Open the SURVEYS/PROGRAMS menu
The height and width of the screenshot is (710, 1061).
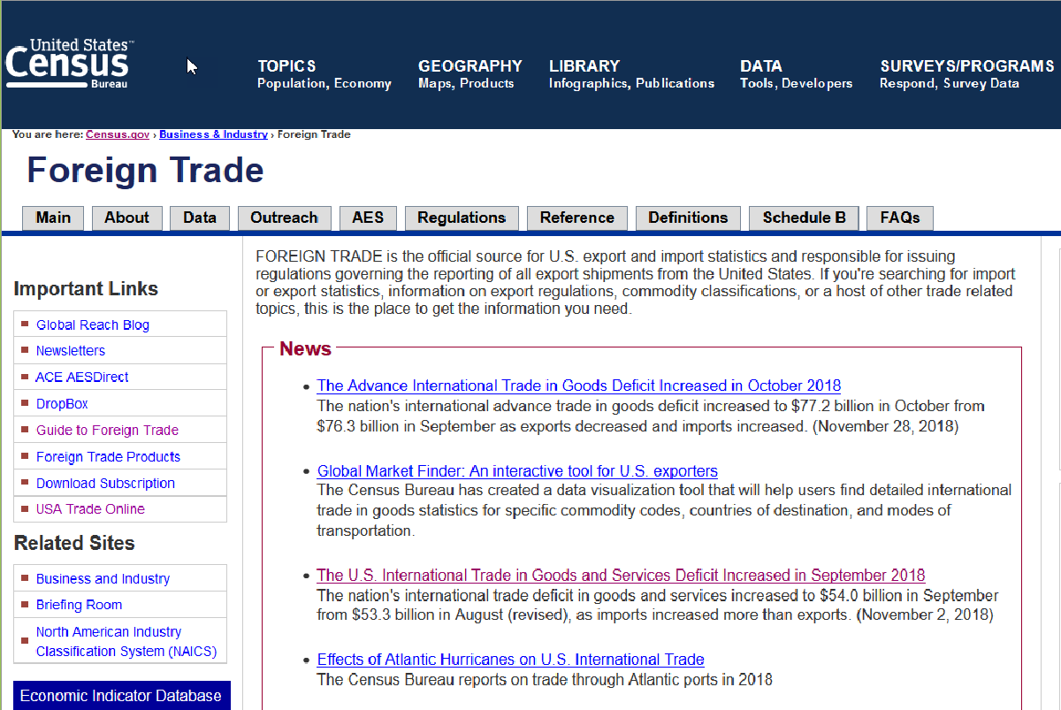[x=966, y=74]
